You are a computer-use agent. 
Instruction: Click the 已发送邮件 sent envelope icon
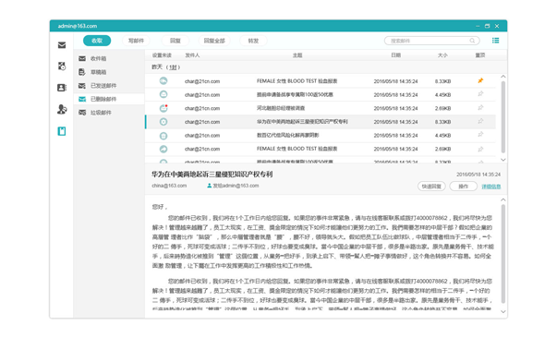pos(82,86)
